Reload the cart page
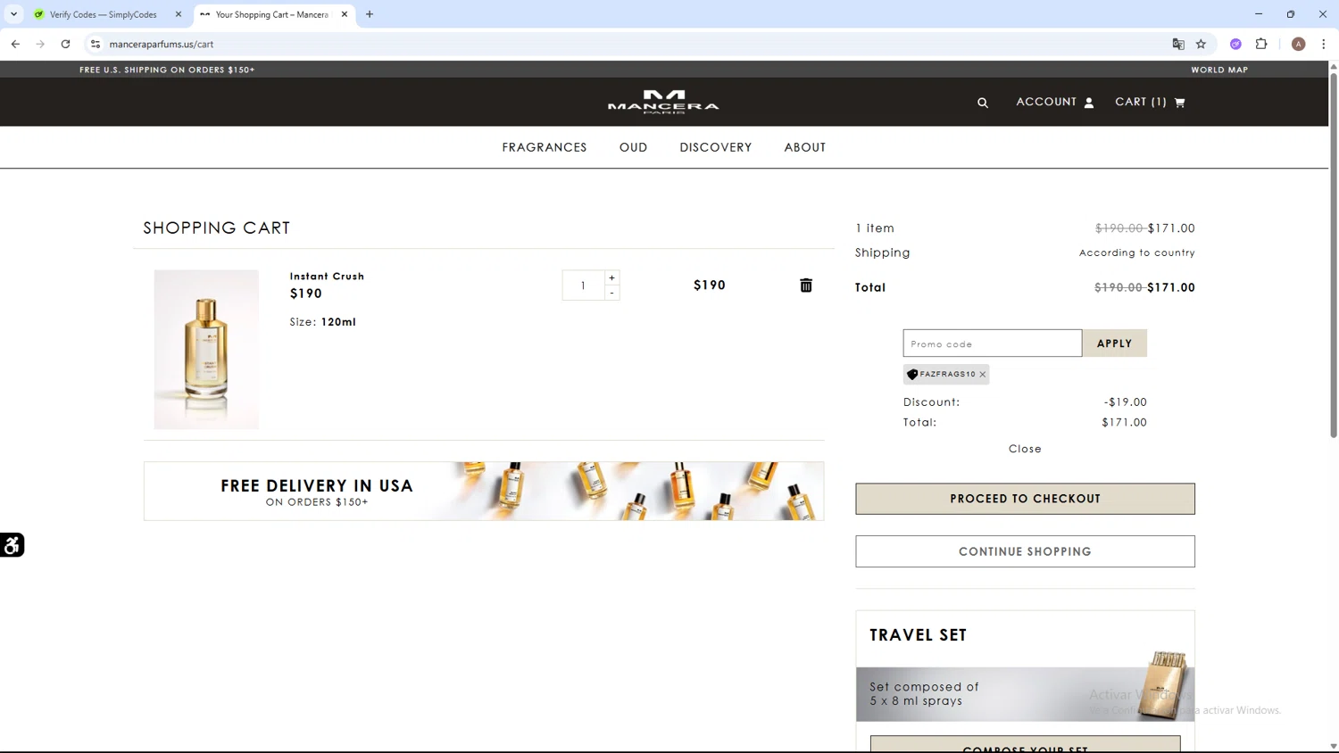The height and width of the screenshot is (753, 1339). [x=65, y=44]
